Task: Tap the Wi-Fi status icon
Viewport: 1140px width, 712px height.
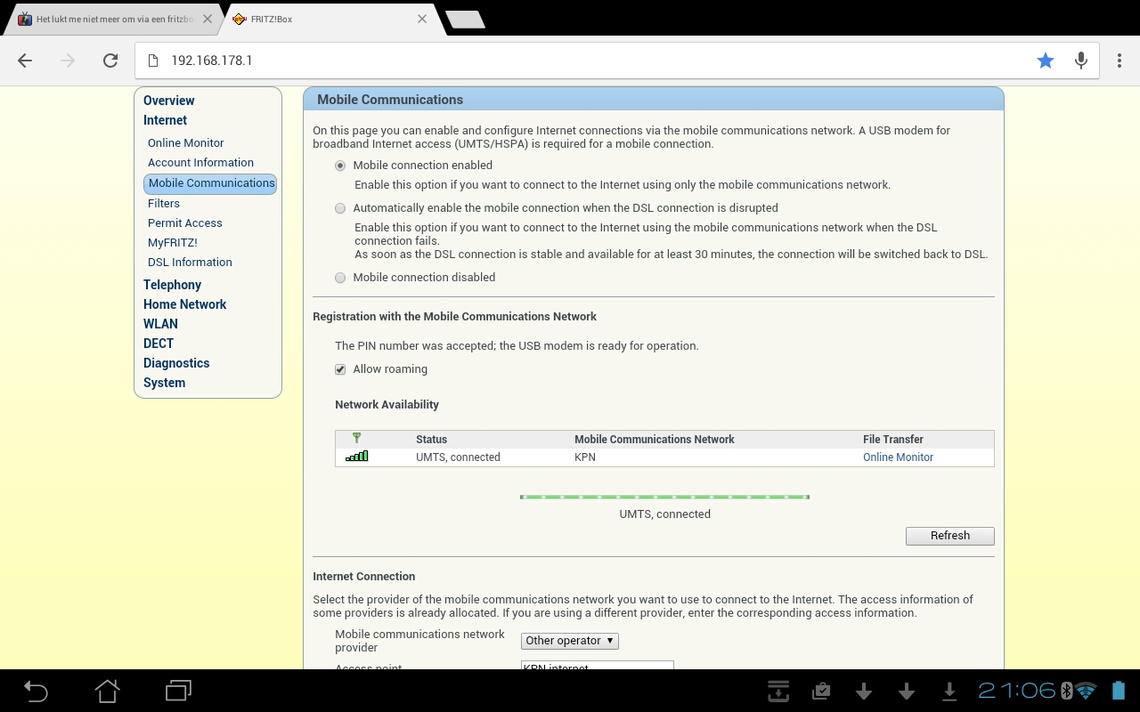Action: (x=1086, y=691)
